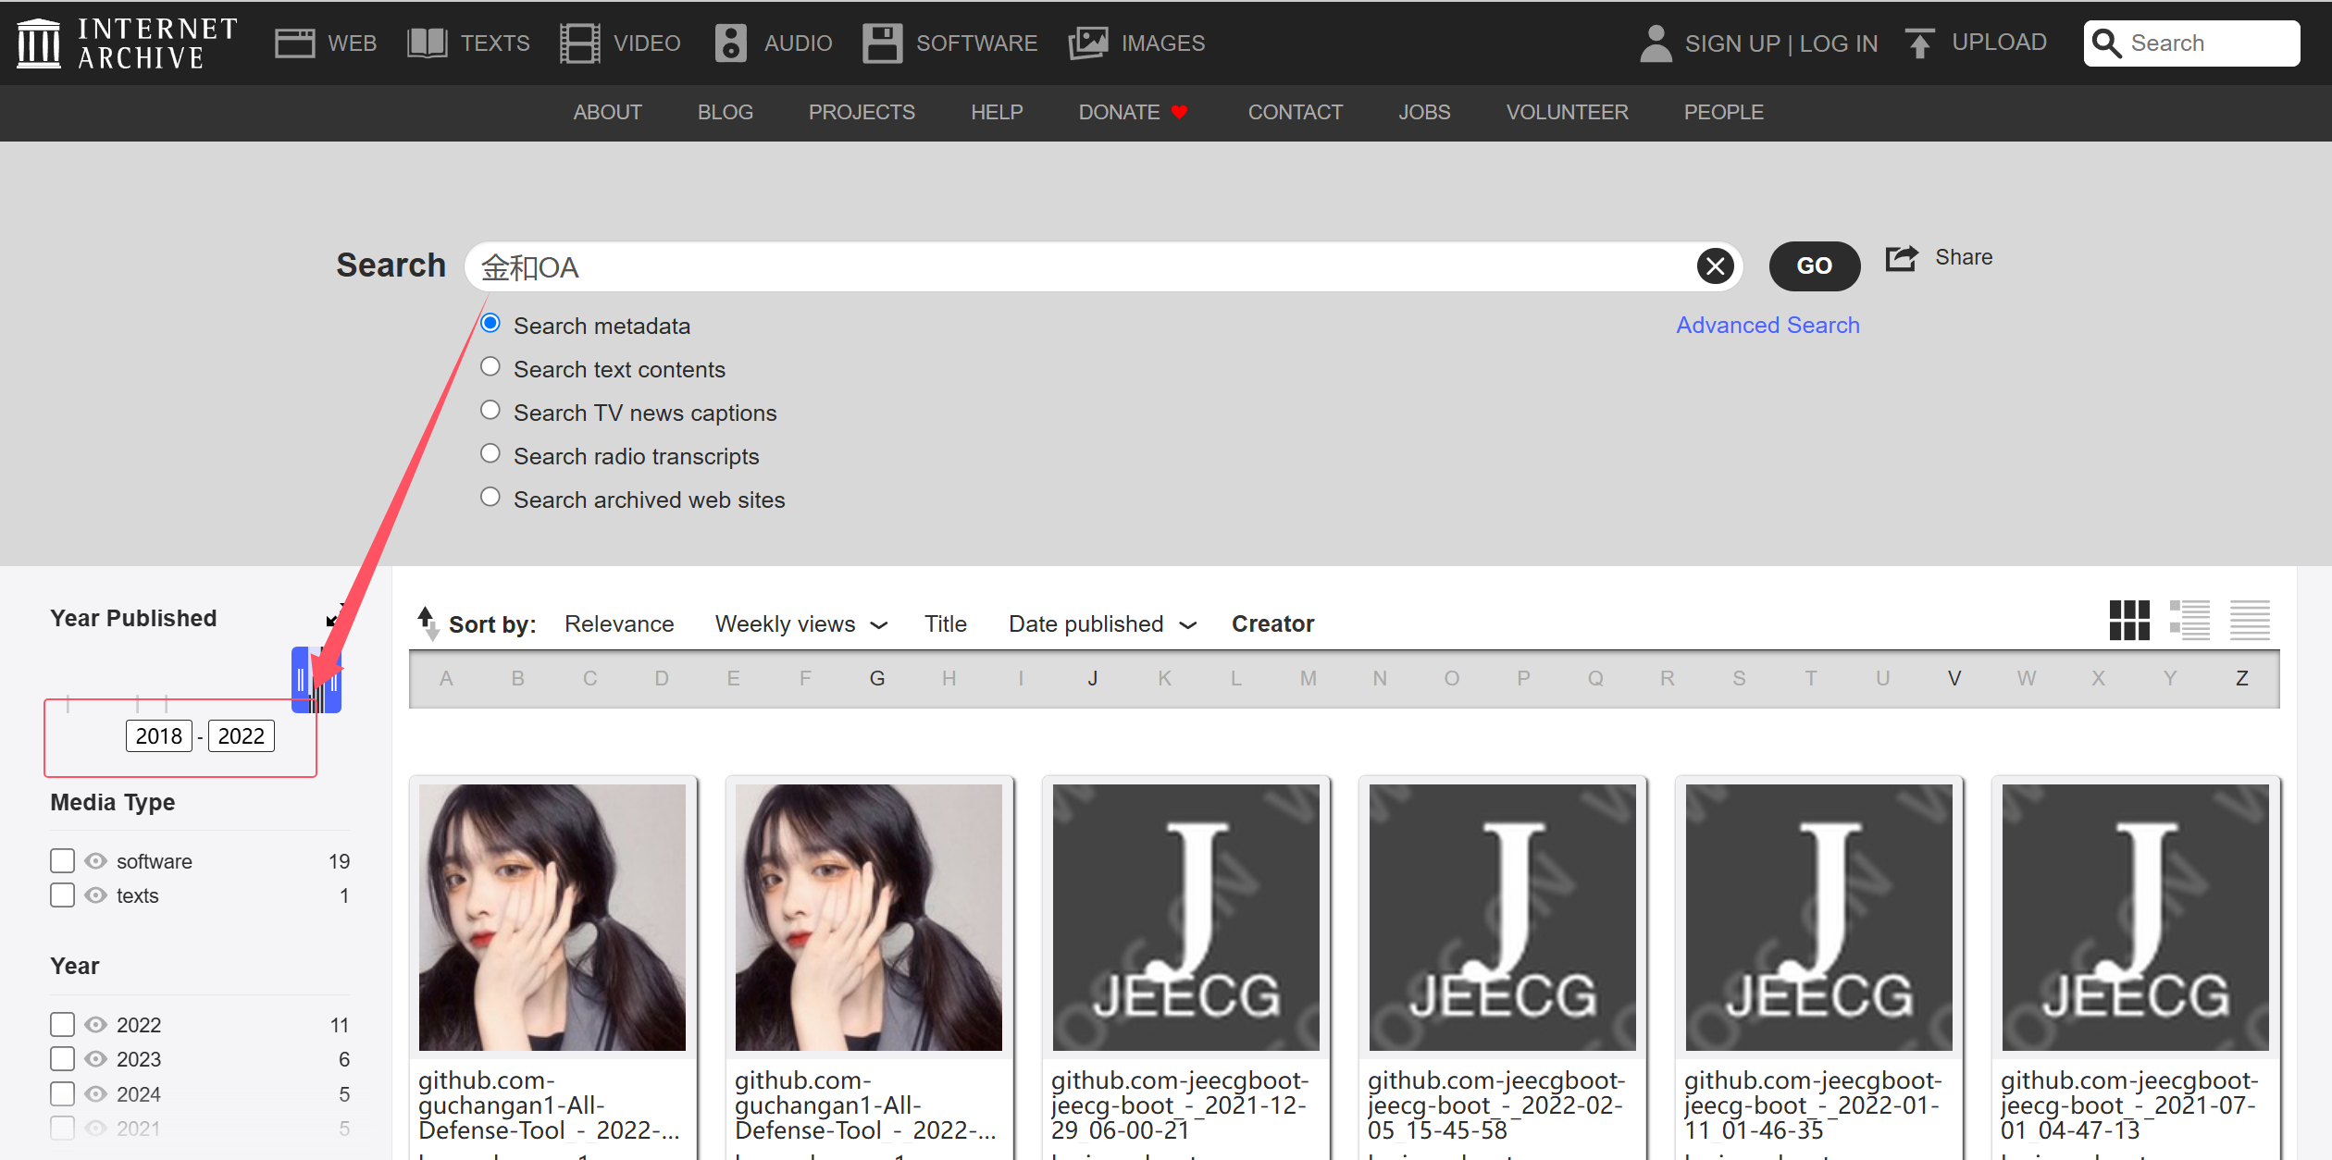
Task: Open the Contact menu item
Action: pos(1295,112)
